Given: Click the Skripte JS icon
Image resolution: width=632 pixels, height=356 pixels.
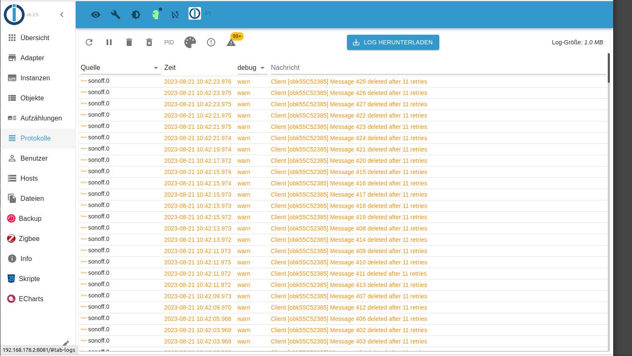Looking at the screenshot, I should [11, 279].
